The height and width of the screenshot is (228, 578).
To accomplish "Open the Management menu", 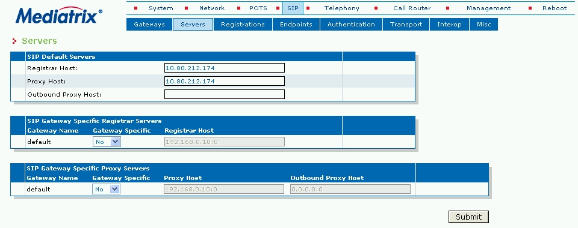I will coord(489,8).
